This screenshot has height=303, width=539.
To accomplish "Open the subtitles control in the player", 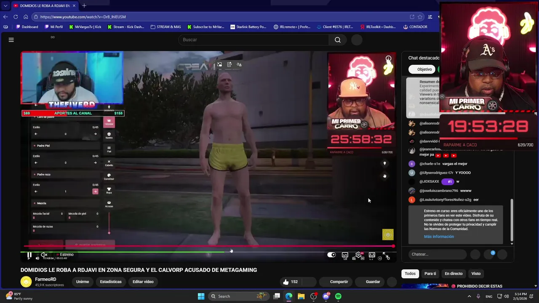I will [x=345, y=255].
